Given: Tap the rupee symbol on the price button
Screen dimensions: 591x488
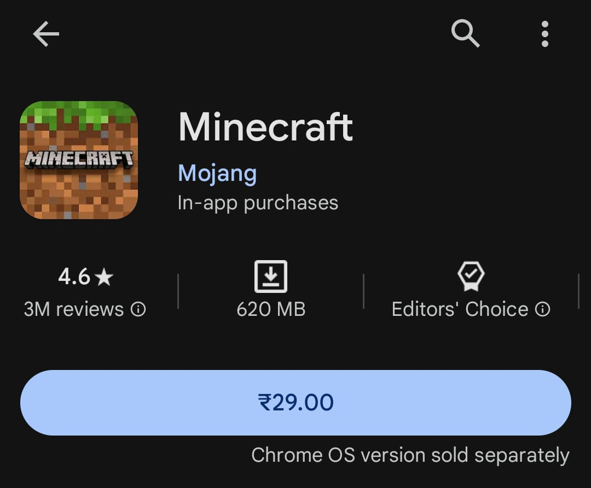Looking at the screenshot, I should [265, 403].
